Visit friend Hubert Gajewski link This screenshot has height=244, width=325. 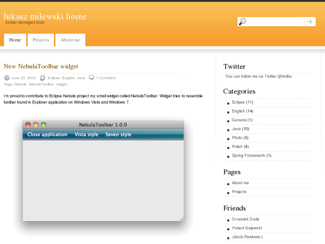(247, 228)
